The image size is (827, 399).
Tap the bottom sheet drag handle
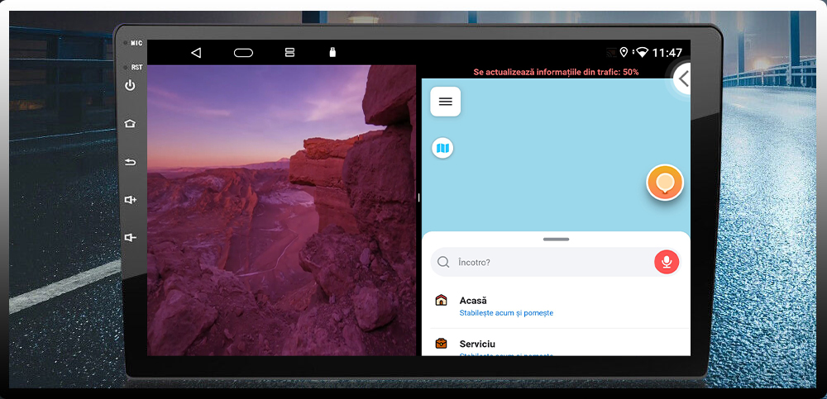tap(556, 240)
